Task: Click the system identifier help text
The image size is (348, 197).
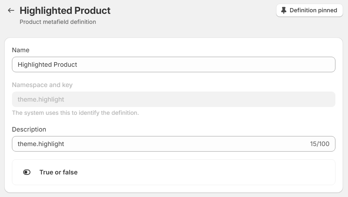Action: pyautogui.click(x=76, y=113)
